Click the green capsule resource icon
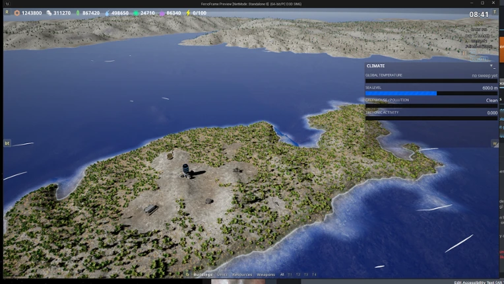The image size is (504, 284). 78,13
